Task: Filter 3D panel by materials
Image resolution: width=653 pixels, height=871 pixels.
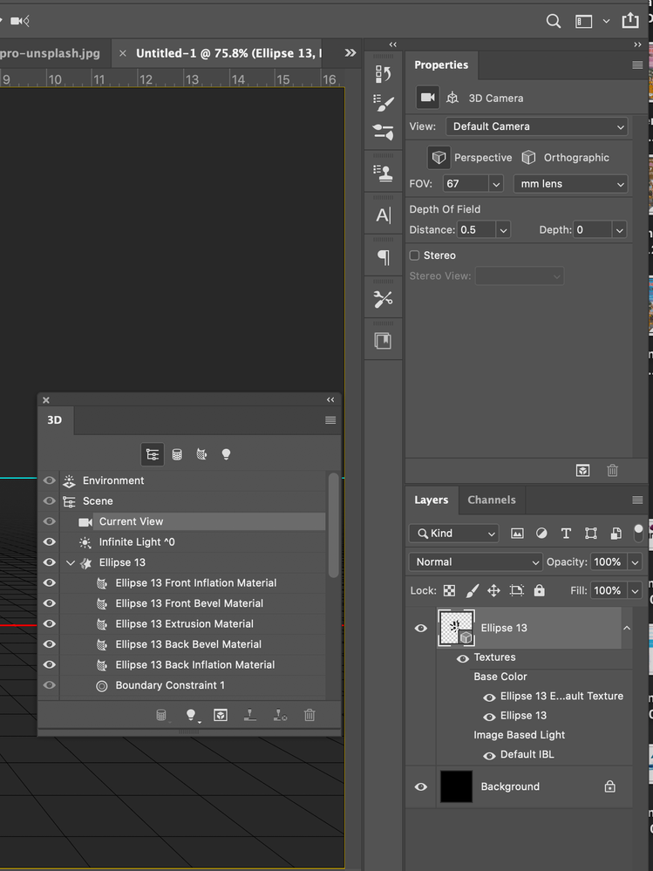Action: point(201,454)
